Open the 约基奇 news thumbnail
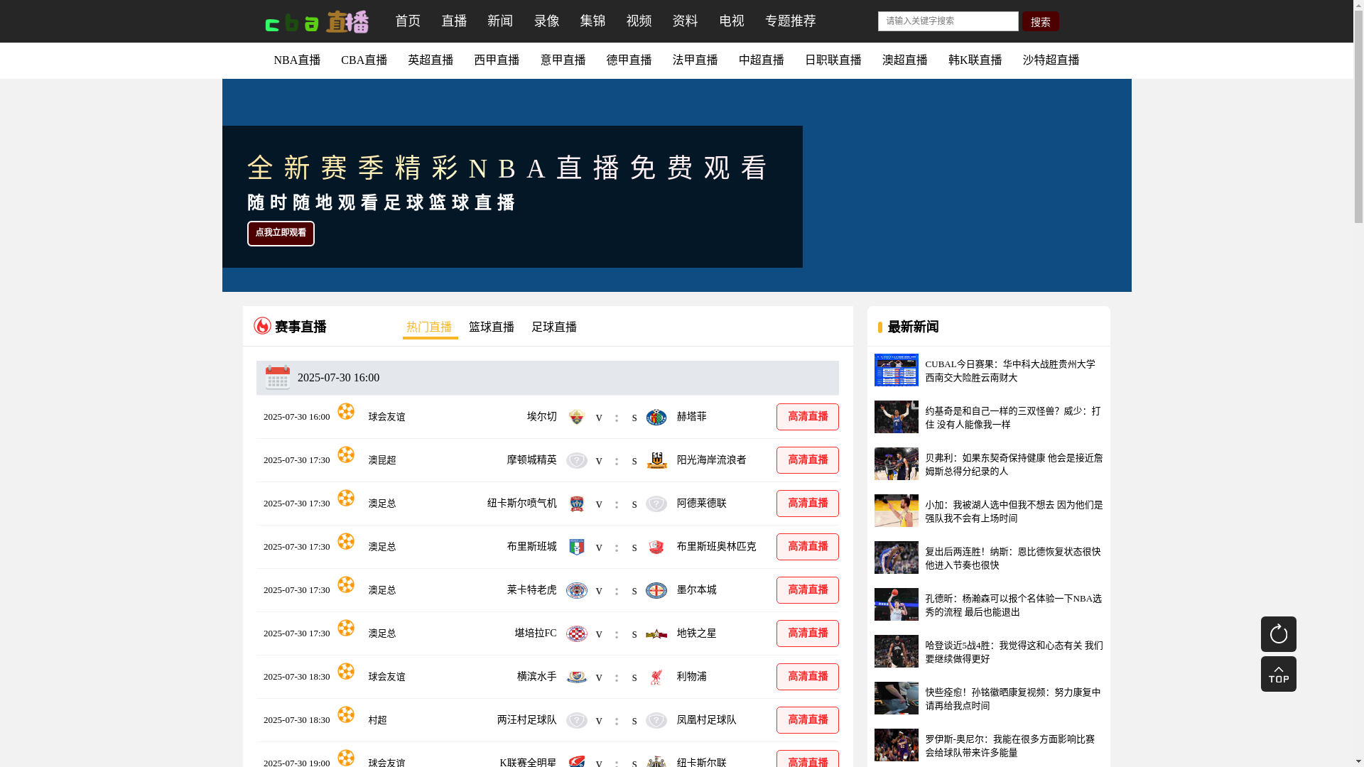This screenshot has width=1364, height=767. point(896,417)
